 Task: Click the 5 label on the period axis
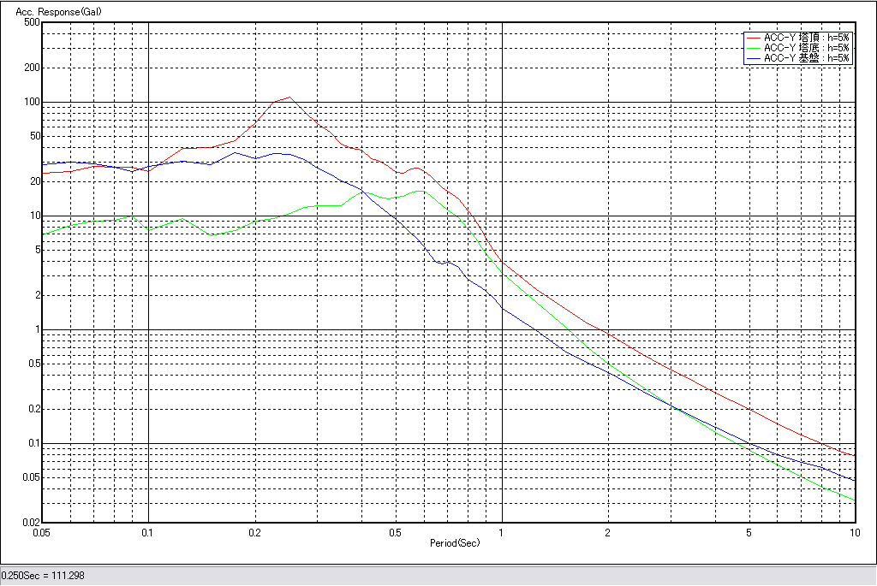coord(749,532)
